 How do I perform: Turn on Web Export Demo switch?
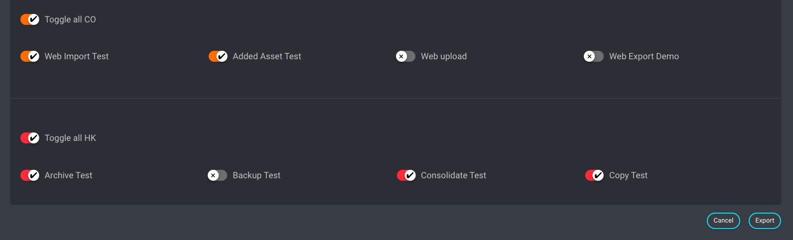coord(594,56)
